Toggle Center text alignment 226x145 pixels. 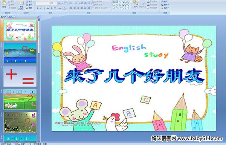coord(75,8)
